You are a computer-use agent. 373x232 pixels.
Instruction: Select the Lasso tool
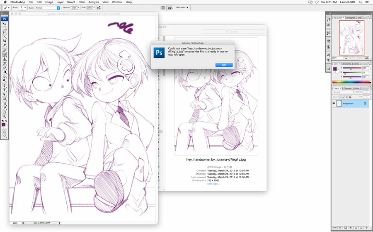pos(4,32)
